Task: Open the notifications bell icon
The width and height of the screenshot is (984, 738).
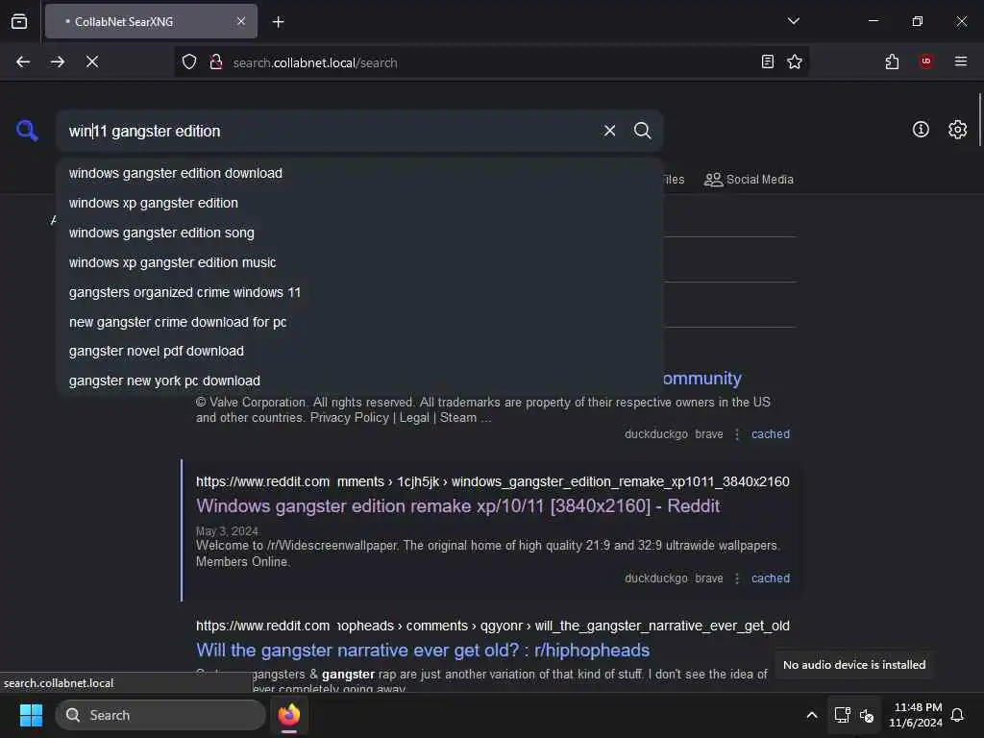Action: coord(957,715)
